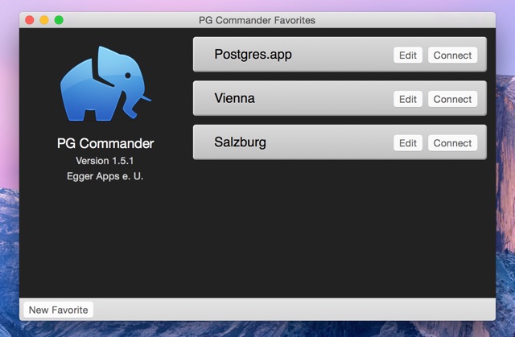Select the Salzburg favorite name

pos(240,142)
